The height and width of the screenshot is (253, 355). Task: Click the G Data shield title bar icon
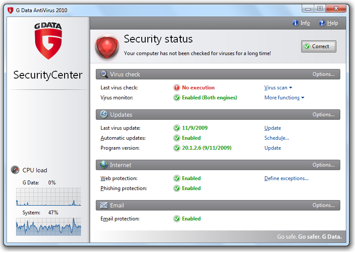(x=10, y=10)
